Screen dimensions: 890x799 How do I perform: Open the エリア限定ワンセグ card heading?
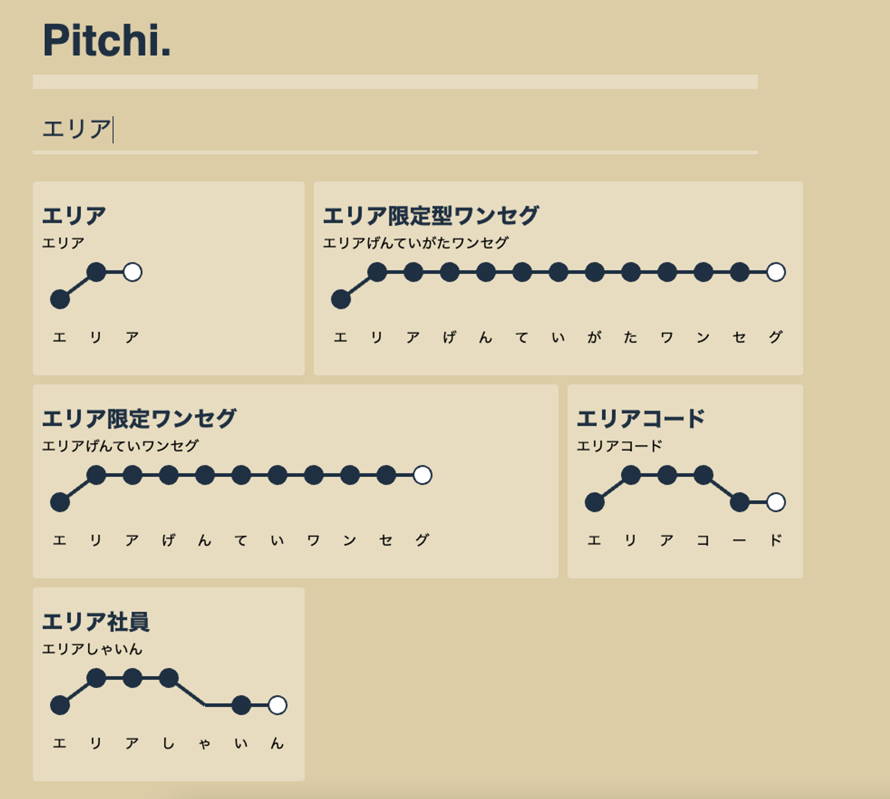tap(139, 419)
